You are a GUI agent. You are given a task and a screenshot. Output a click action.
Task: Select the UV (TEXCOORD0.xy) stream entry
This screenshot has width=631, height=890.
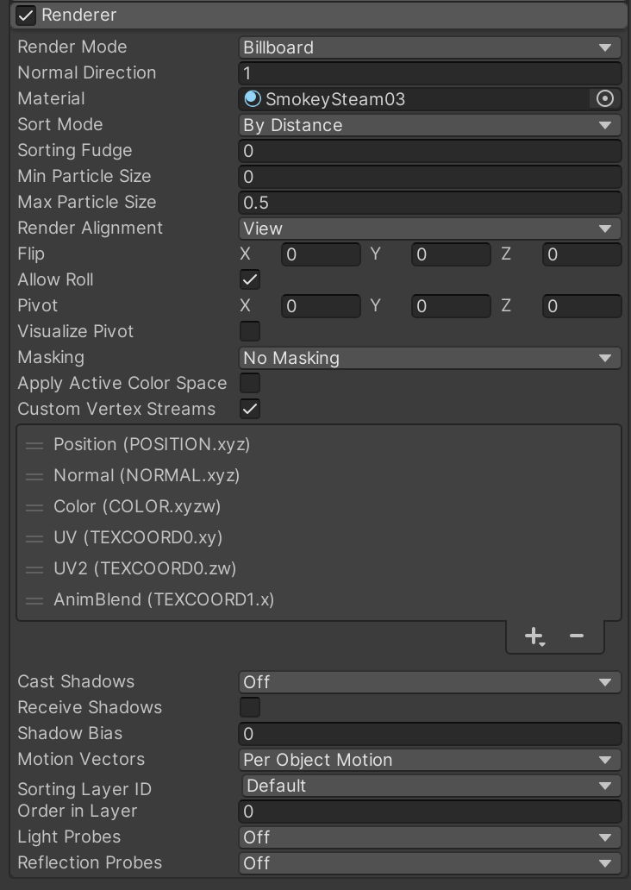point(138,538)
